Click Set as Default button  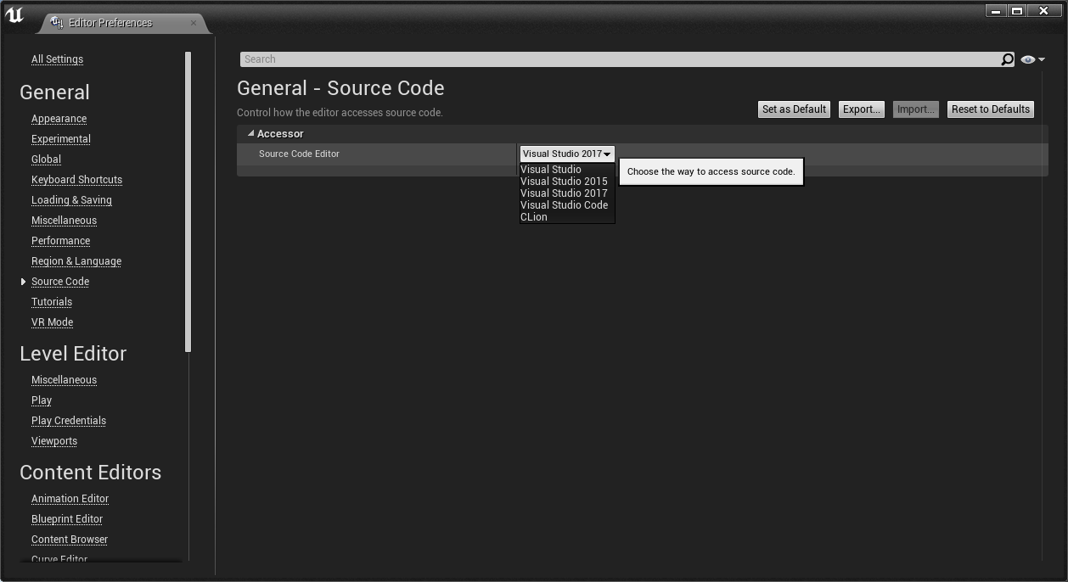click(794, 109)
